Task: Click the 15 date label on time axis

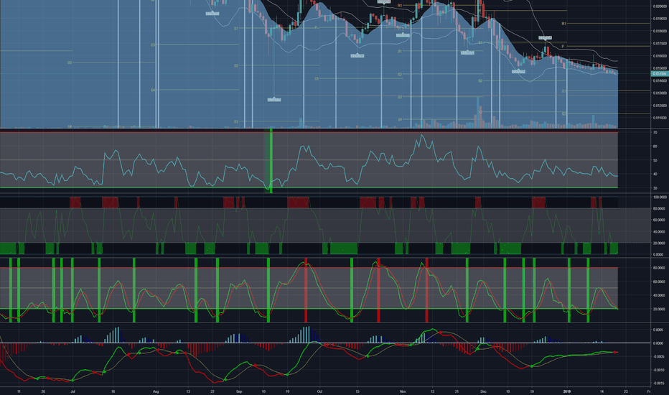Action: (x=357, y=391)
